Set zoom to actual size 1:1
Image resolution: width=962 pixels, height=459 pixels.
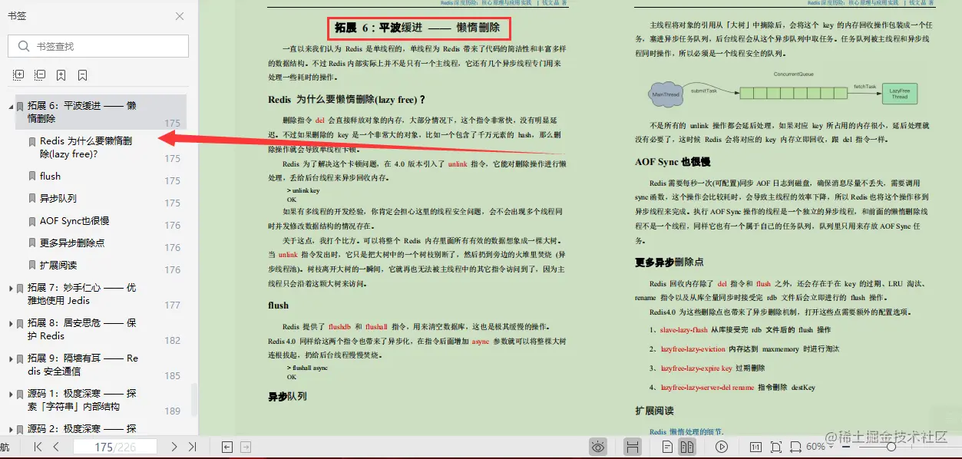754,446
